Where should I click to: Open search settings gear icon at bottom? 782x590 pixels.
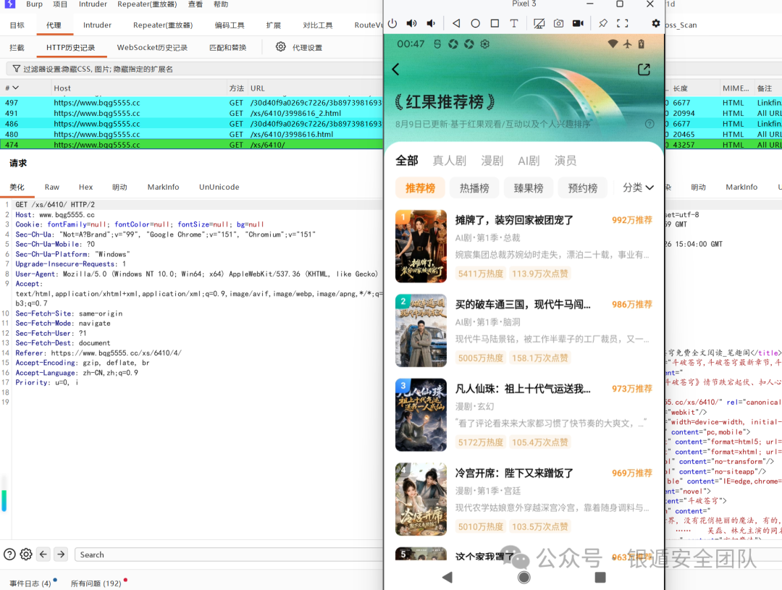point(26,554)
